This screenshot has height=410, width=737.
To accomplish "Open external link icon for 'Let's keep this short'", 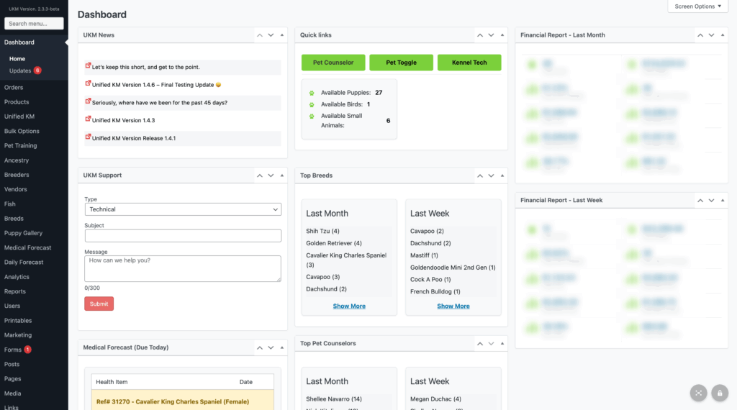I will pos(88,65).
